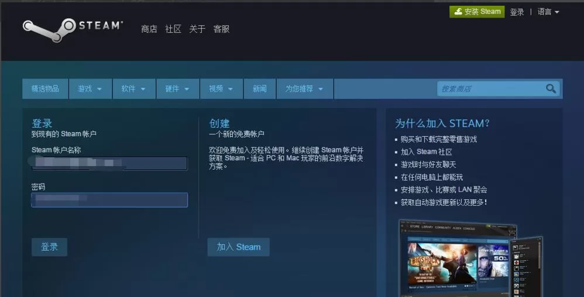Click the text 获取自动游戏更新以及更多!
The width and height of the screenshot is (584, 297).
click(444, 202)
